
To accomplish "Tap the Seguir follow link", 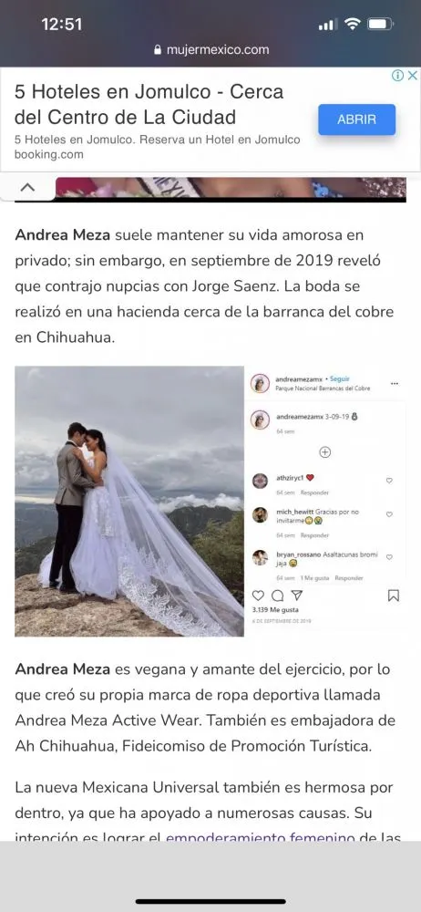I will tap(340, 379).
